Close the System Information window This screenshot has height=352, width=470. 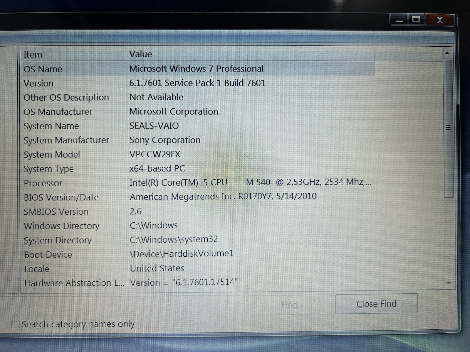coord(439,20)
